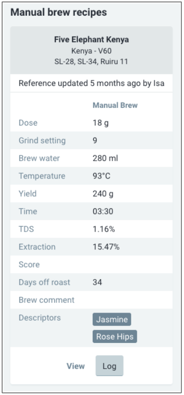This screenshot has height=395, width=184.
Task: Click the Log button
Action: pyautogui.click(x=109, y=366)
